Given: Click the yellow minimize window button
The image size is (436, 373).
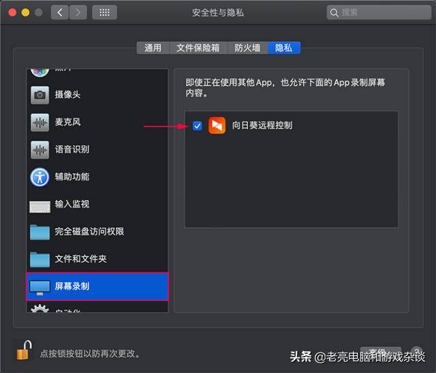Looking at the screenshot, I should (x=26, y=12).
